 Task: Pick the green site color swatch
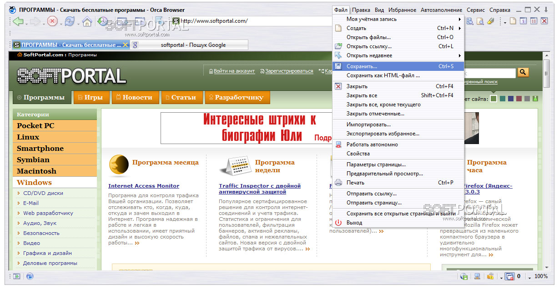[x=494, y=99]
